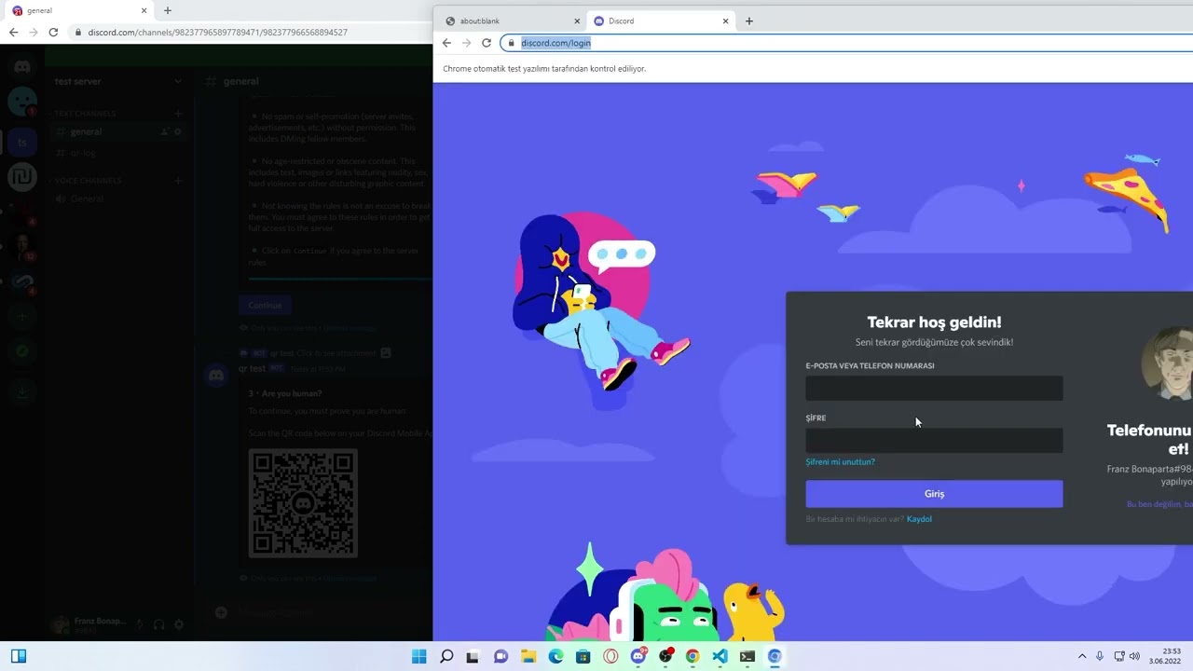The width and height of the screenshot is (1193, 671).
Task: Open Discord app from taskbar
Action: (638, 656)
